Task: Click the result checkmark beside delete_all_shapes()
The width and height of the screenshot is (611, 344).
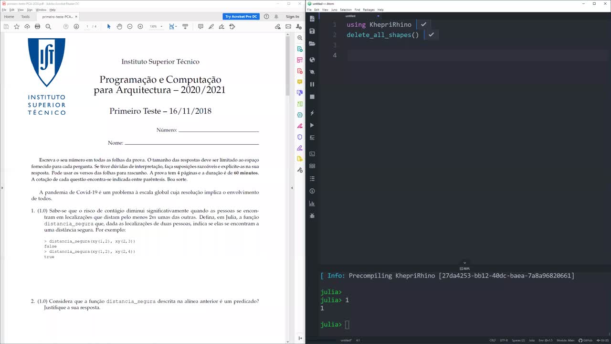Action: click(431, 35)
